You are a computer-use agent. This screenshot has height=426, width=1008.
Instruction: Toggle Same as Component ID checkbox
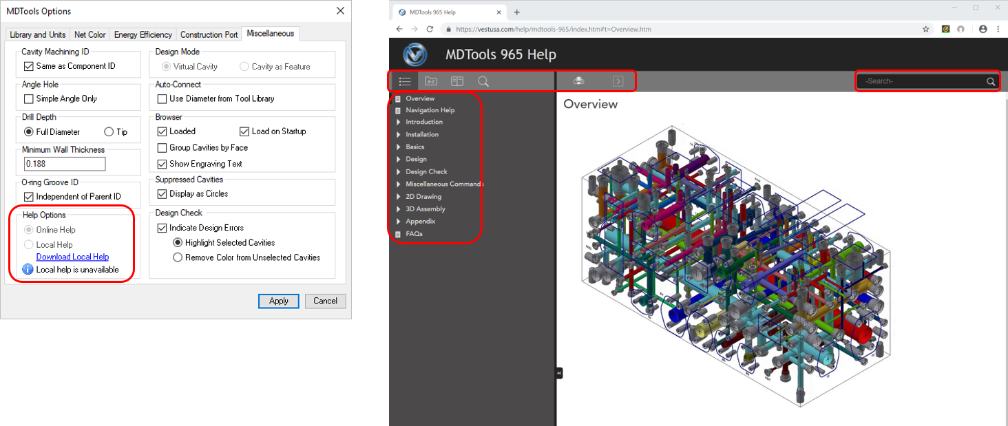[28, 66]
